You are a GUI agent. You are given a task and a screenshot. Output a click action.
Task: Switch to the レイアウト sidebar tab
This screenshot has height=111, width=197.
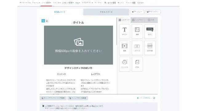pos(138,20)
